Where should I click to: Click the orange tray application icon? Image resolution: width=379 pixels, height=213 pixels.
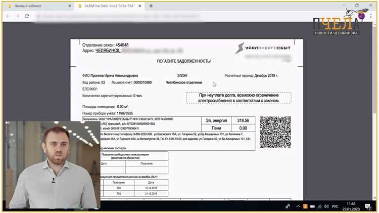(305, 206)
